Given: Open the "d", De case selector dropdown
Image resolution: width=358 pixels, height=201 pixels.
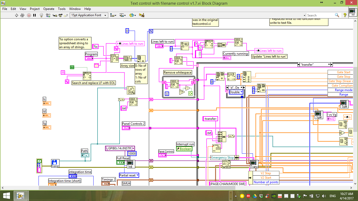Looking at the screenshot, I should [241, 87].
